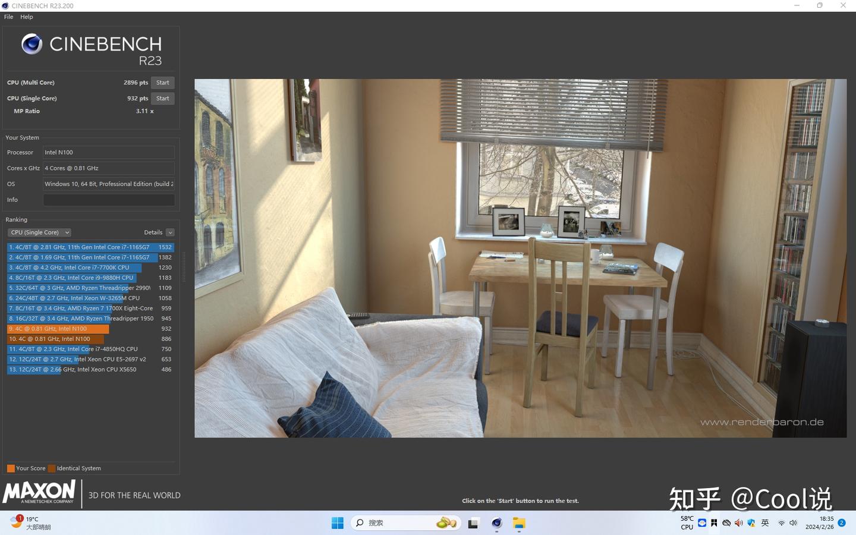Viewport: 856px width, 535px height.
Task: Open the weather widget showing 19°C
Action: point(31,523)
